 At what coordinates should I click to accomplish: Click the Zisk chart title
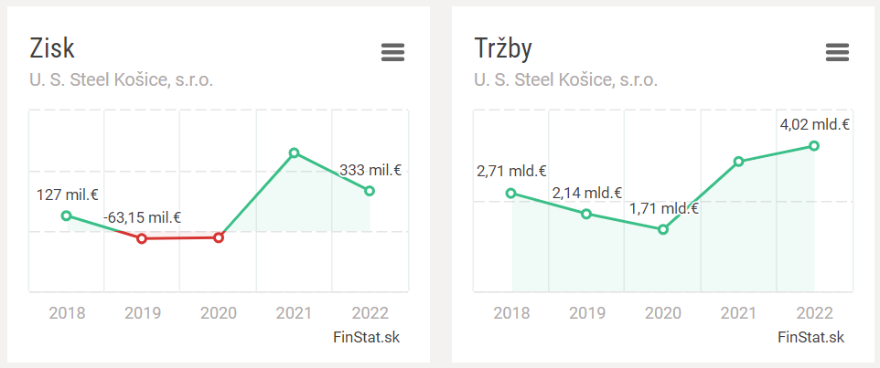click(x=52, y=48)
